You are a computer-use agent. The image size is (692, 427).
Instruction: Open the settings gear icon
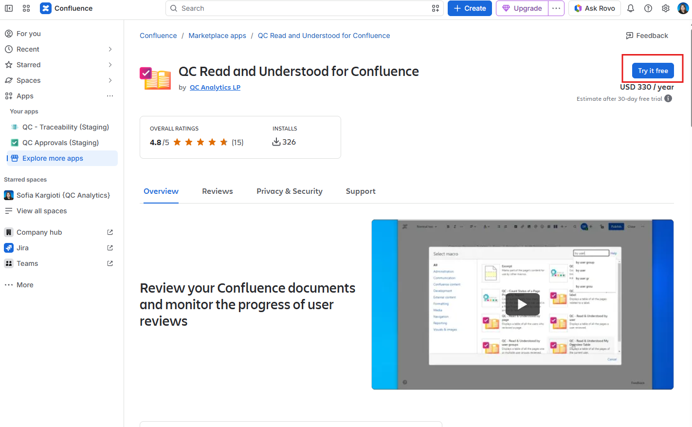pos(666,8)
